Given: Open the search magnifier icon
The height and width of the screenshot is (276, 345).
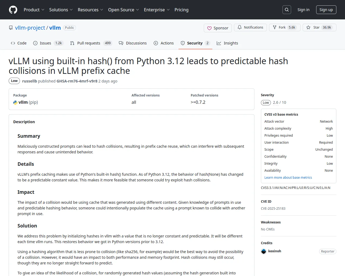Looking at the screenshot, I should (x=287, y=10).
